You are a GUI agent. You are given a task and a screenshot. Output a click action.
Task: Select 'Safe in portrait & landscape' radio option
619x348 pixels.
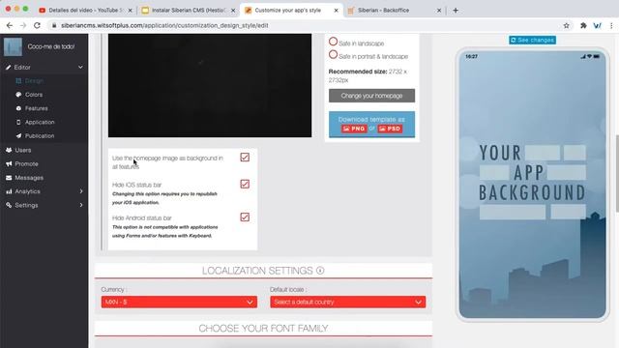tap(333, 54)
